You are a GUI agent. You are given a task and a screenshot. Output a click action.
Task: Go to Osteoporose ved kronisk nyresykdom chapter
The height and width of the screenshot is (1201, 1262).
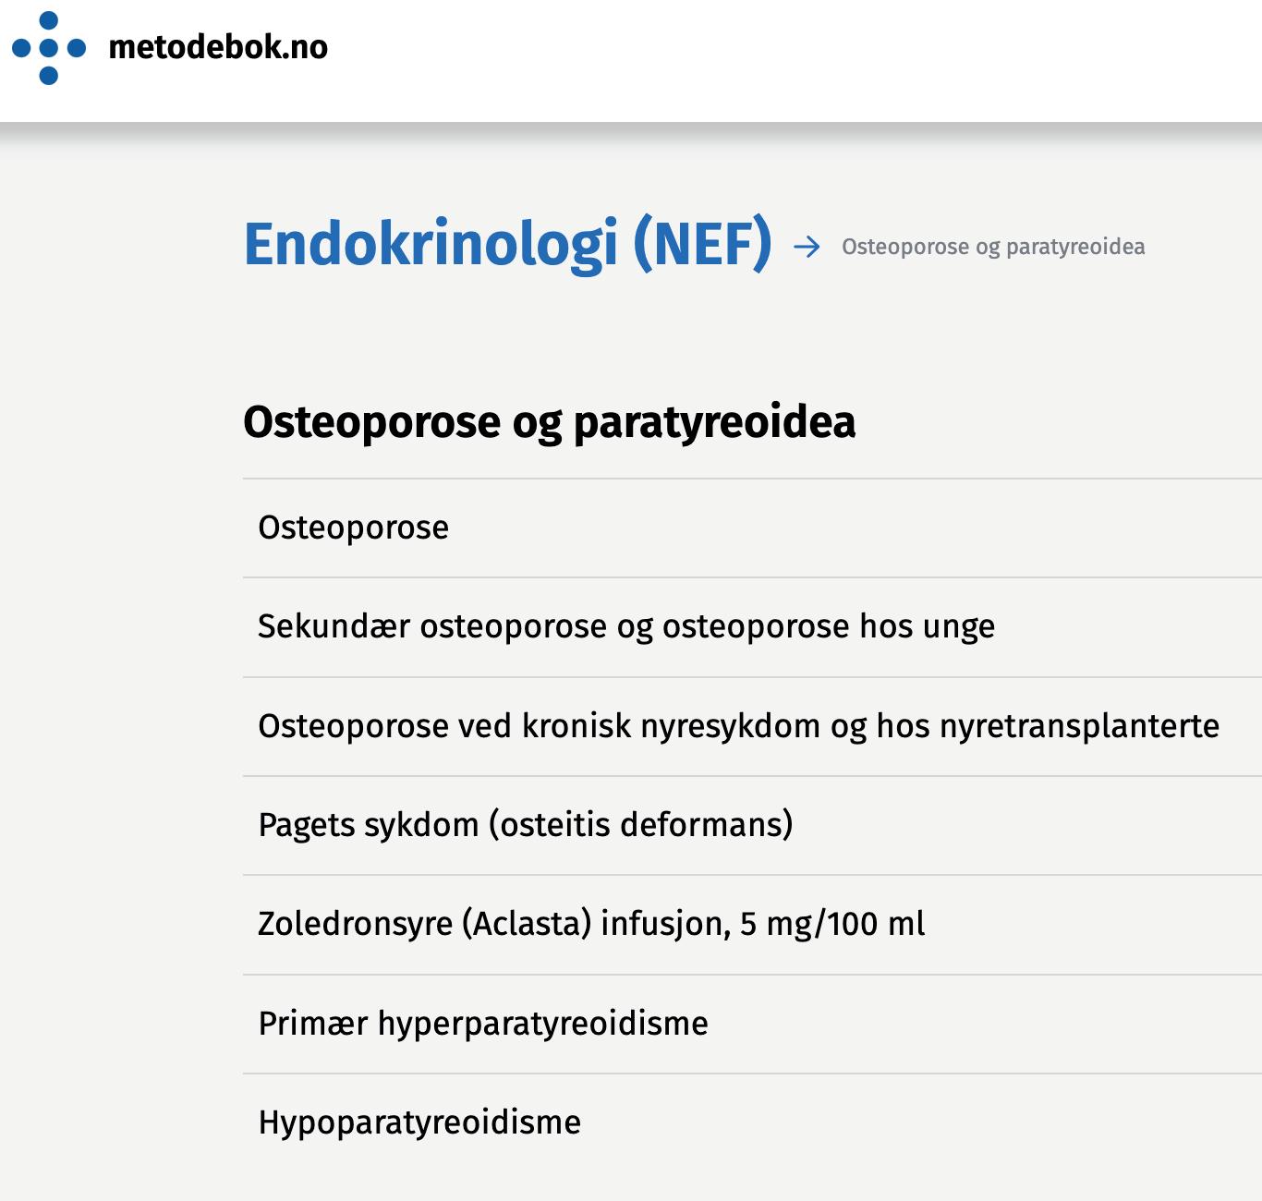738,726
